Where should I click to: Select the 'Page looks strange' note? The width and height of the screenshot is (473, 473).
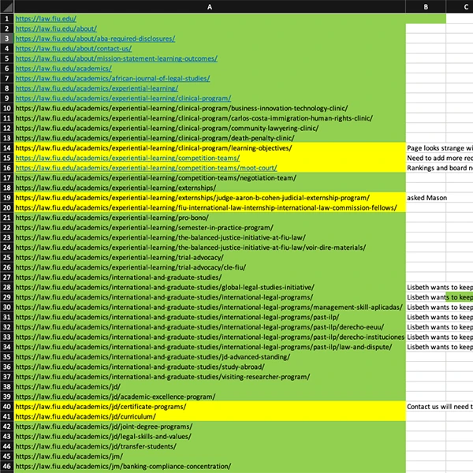[440, 148]
